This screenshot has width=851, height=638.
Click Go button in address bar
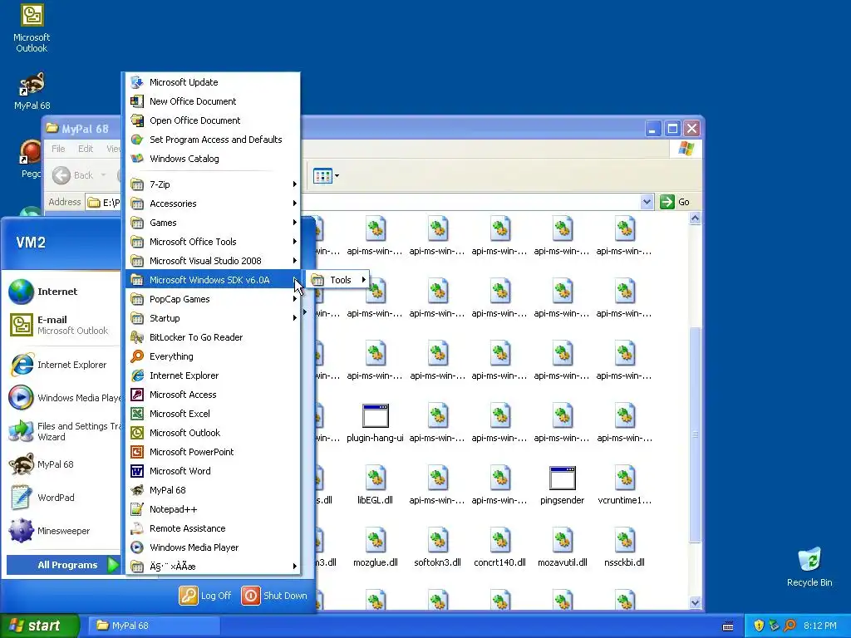click(675, 202)
